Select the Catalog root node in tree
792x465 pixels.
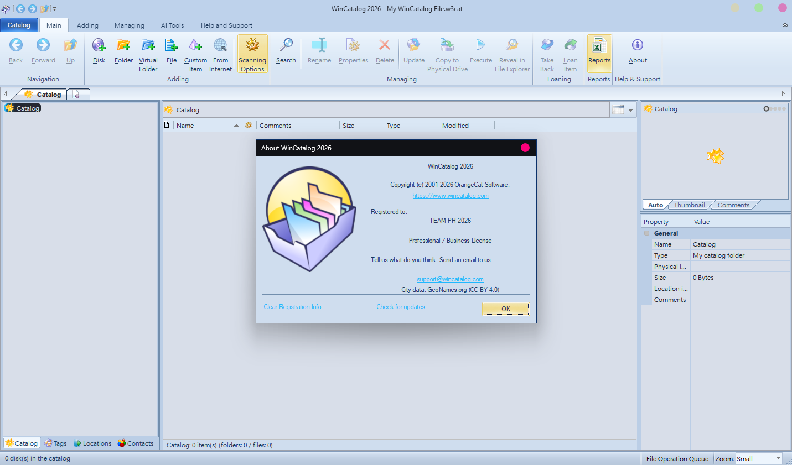23,108
